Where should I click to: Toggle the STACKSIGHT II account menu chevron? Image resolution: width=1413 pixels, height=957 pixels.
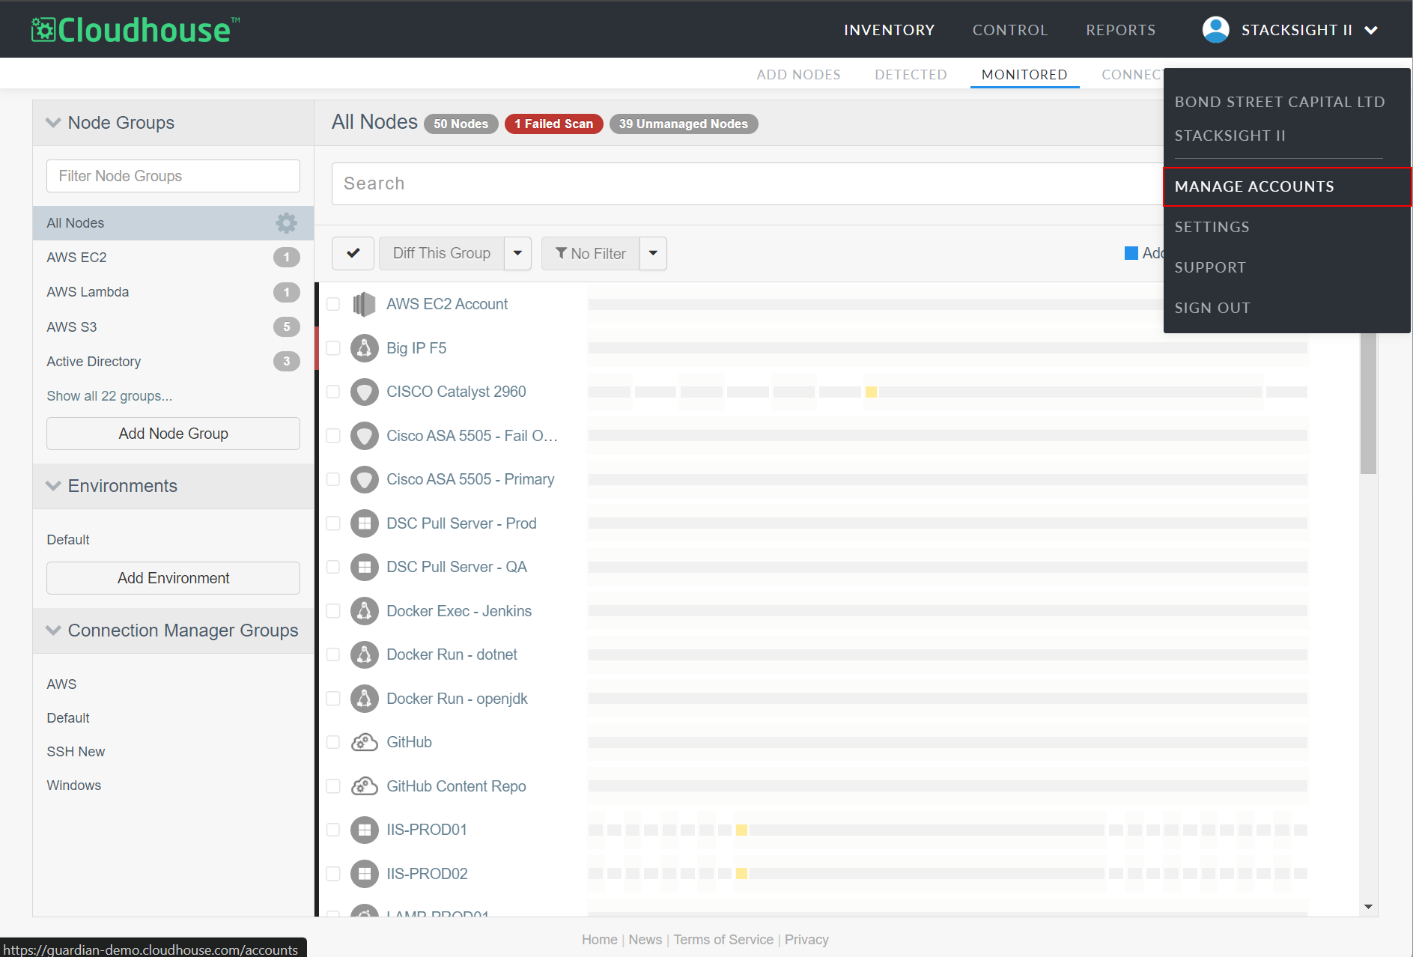[x=1371, y=30]
